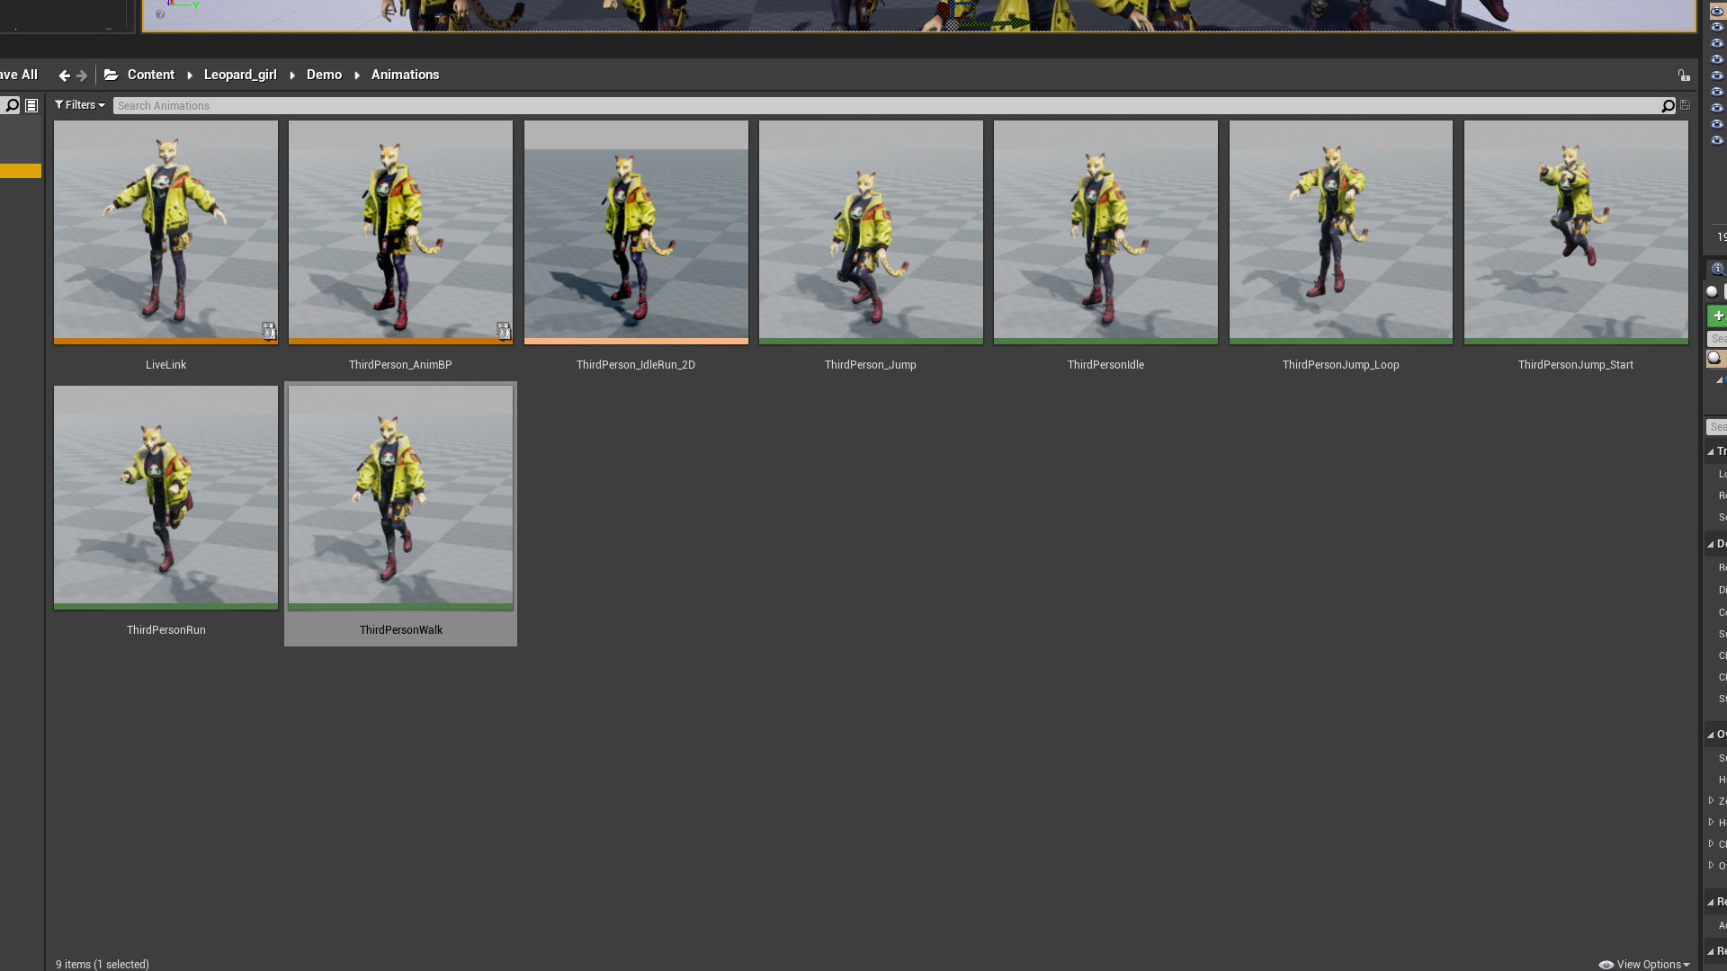
Task: Toggle the fifth eye visibility icon
Action: click(x=1716, y=76)
